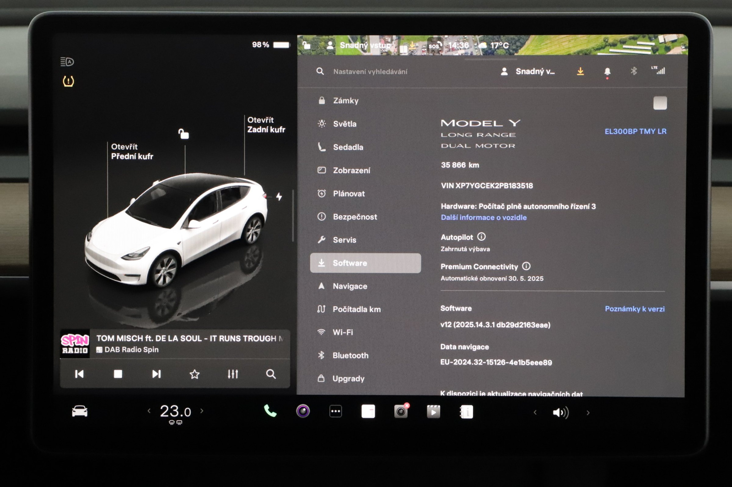Click the top bar lock icon

[306, 45]
